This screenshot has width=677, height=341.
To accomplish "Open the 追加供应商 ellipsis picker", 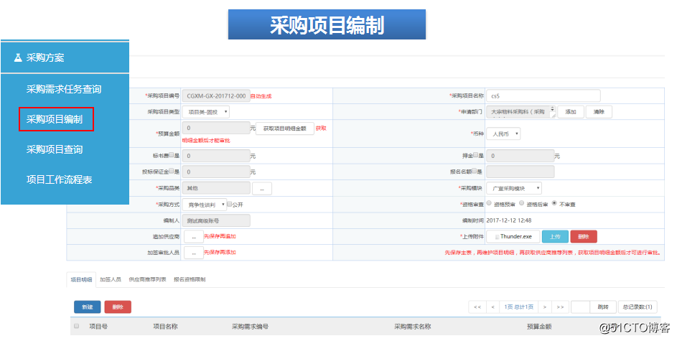I will pos(193,236).
